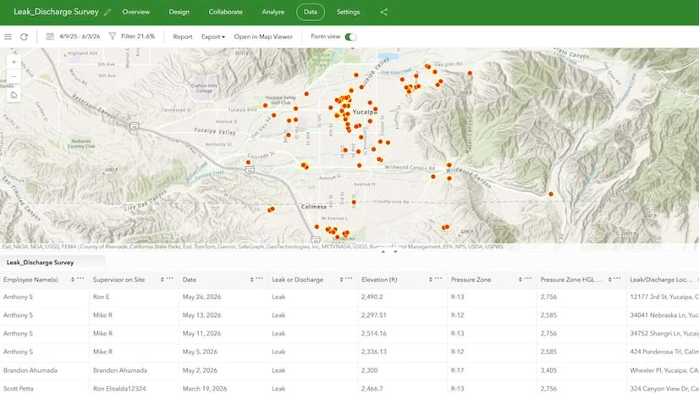Click address 324 Canyon View Dr
Viewport: 699px width, 394px height.
pyautogui.click(x=664, y=389)
